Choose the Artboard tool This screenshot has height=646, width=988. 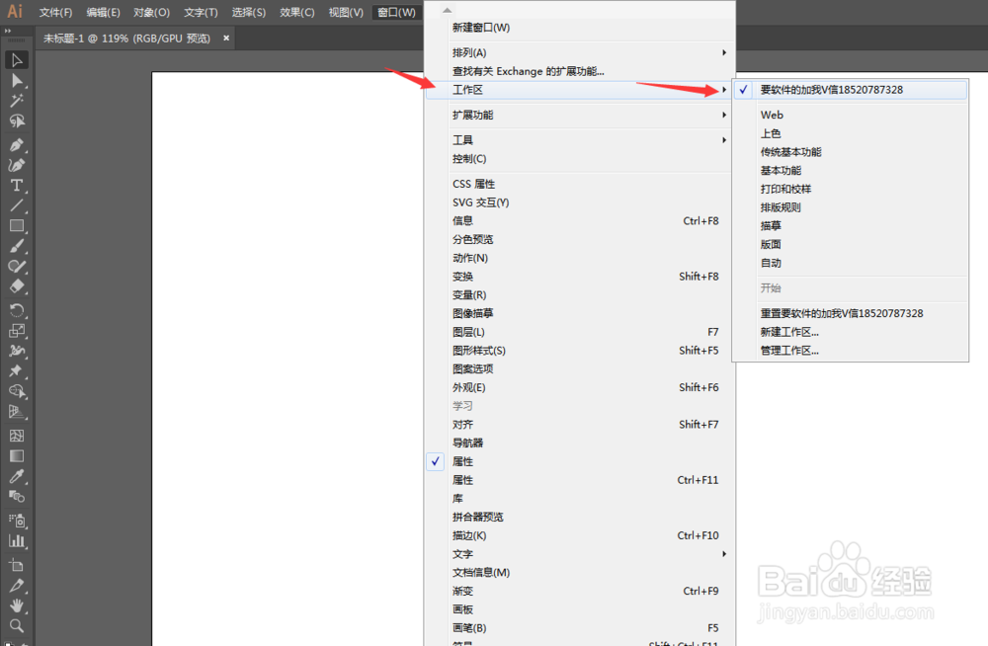[x=17, y=565]
